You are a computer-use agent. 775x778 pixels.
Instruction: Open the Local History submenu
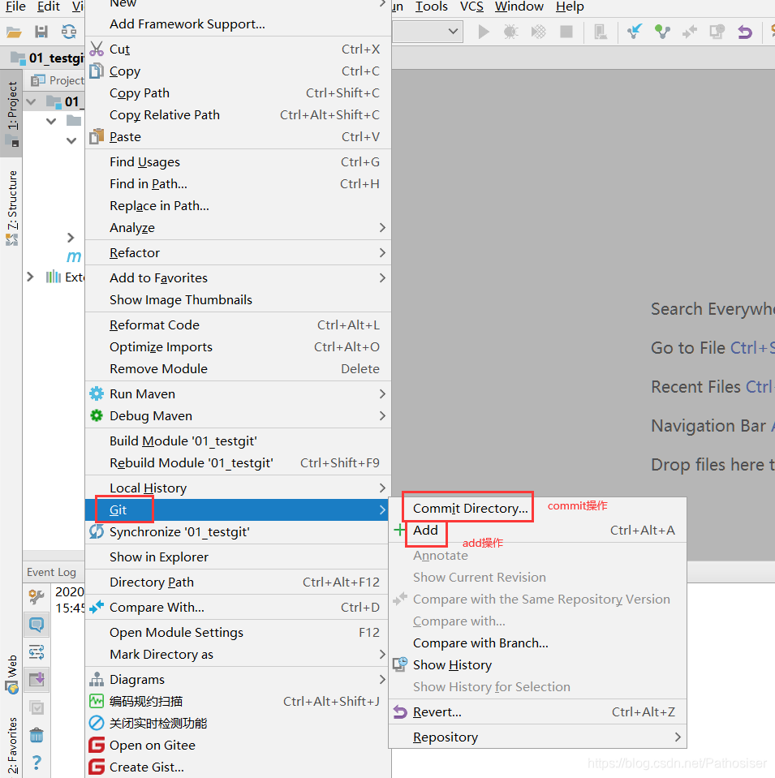(238, 488)
